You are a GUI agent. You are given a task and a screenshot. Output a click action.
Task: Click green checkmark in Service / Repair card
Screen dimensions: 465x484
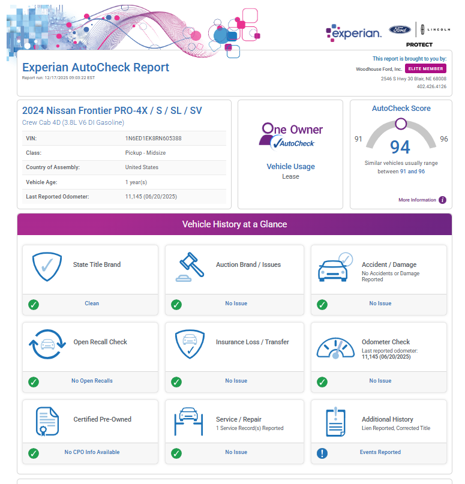coord(176,453)
